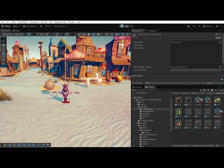This screenshot has height=168, width=224.
Task: Select the Scale tool in Scene tools
Action: coord(3,54)
